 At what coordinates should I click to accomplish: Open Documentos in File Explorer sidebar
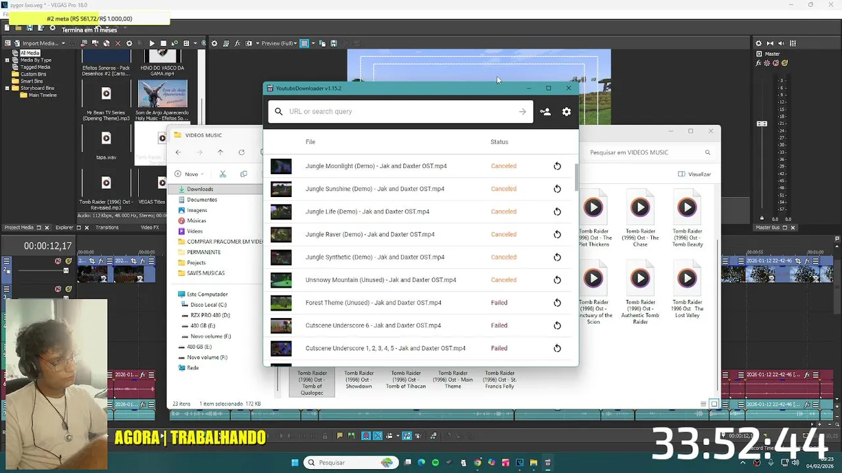pos(201,200)
